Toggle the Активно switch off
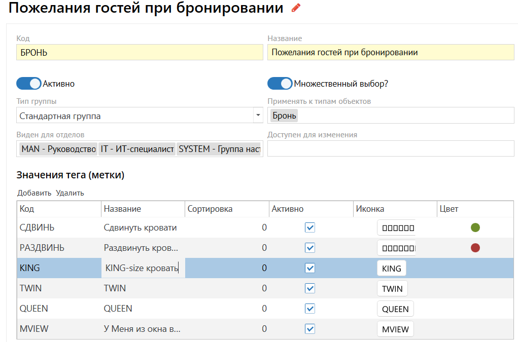The image size is (518, 342). coord(29,84)
